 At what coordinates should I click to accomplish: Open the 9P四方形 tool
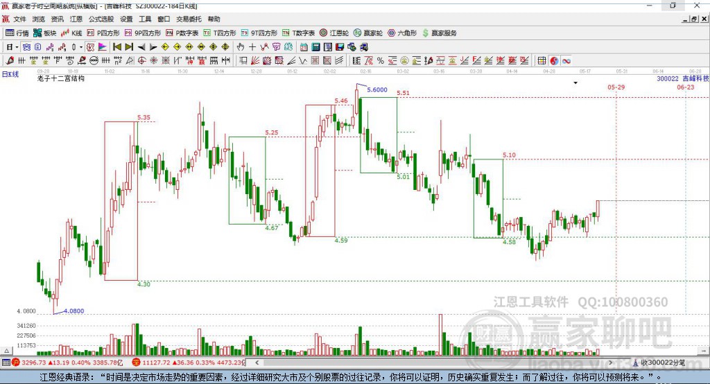(x=143, y=33)
